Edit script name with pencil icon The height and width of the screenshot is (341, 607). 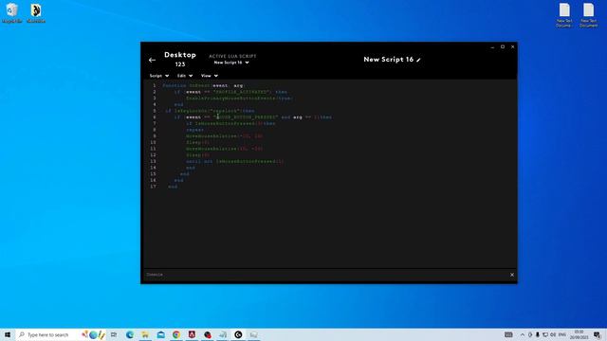[x=418, y=60]
